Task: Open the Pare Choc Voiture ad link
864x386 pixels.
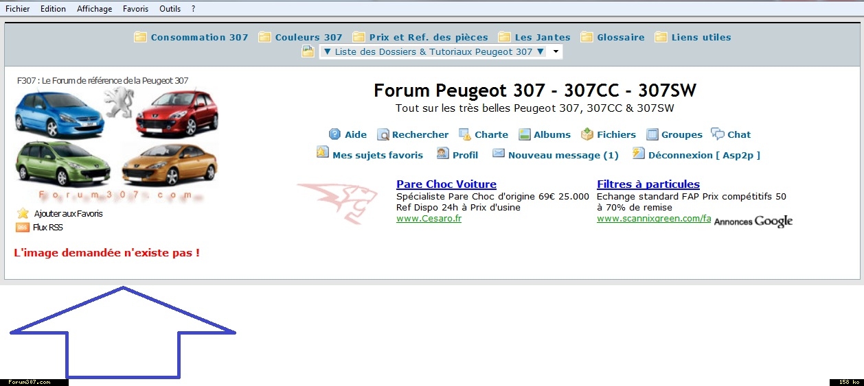Action: [446, 184]
